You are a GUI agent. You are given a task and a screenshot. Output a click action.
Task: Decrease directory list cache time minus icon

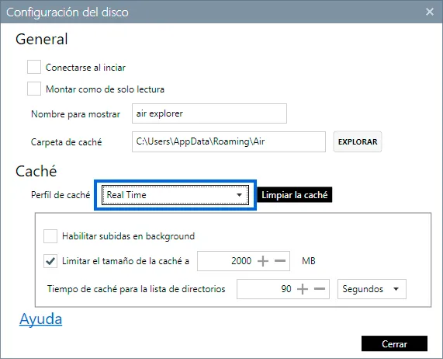pyautogui.click(x=320, y=289)
